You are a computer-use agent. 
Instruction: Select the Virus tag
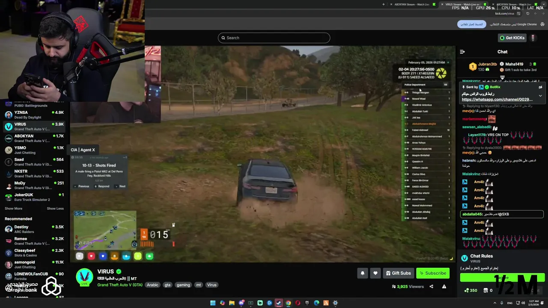(x=212, y=285)
